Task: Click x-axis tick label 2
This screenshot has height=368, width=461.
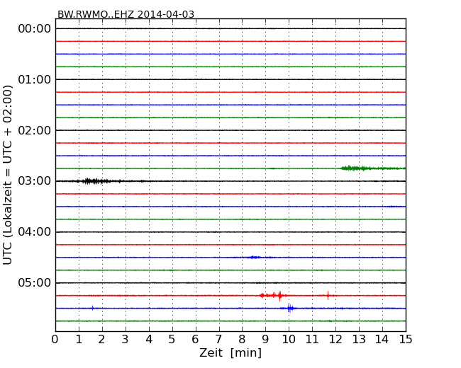Action: (102, 339)
